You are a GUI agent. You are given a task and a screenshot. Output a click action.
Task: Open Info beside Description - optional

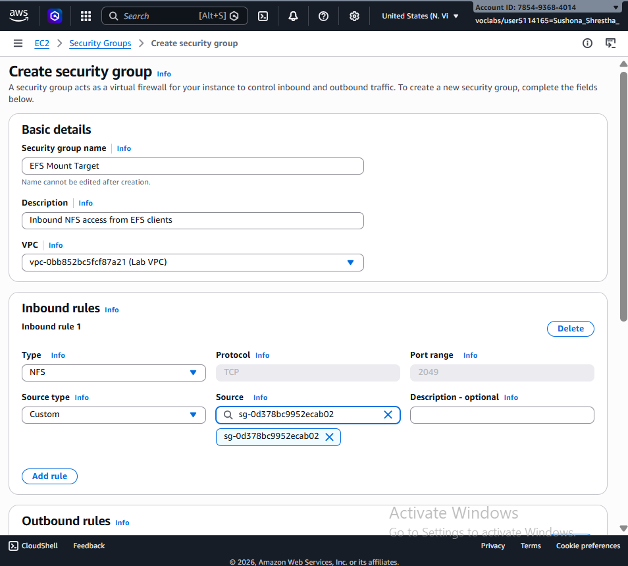pyautogui.click(x=511, y=397)
